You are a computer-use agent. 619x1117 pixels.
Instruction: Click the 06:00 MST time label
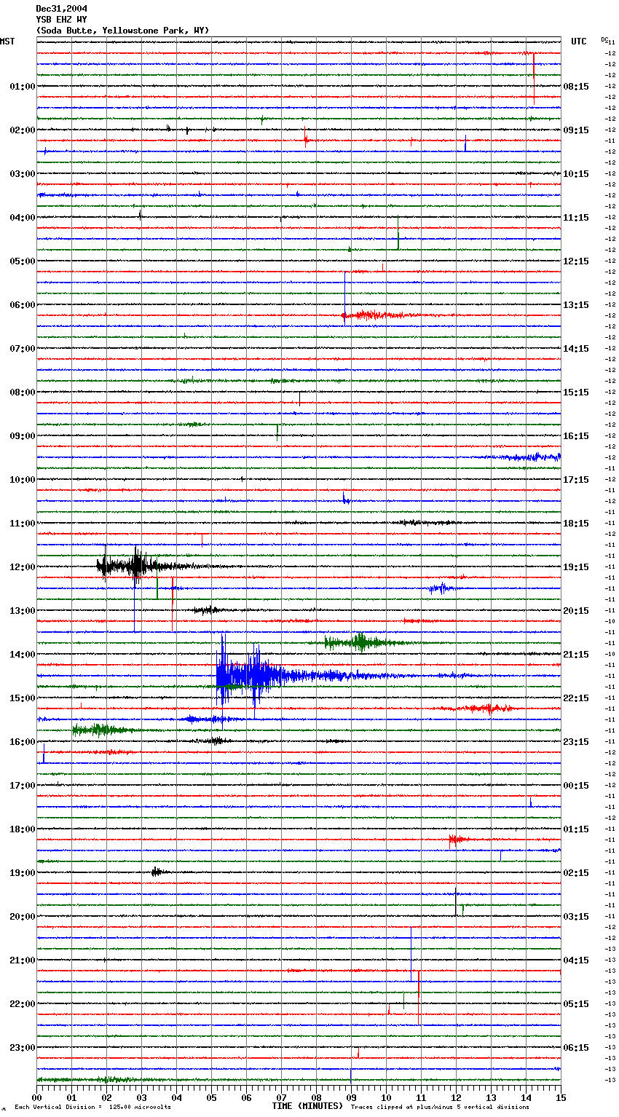pyautogui.click(x=22, y=304)
